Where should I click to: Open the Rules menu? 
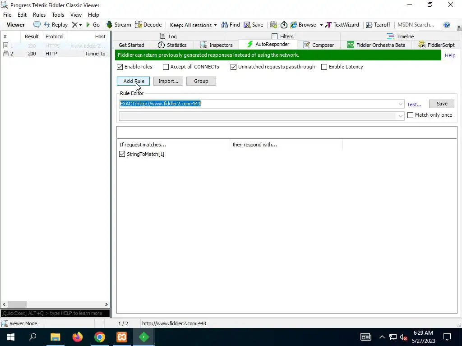pyautogui.click(x=39, y=15)
